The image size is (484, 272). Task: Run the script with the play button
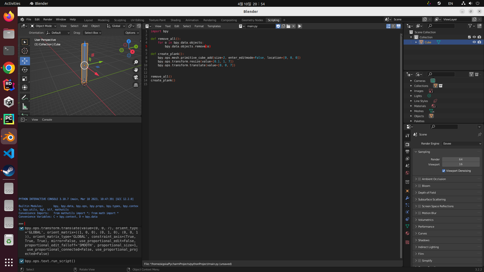pos(300,26)
